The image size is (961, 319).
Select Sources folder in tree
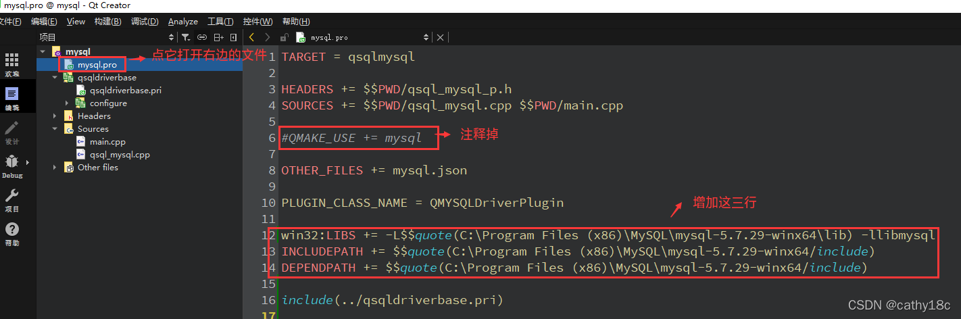(93, 129)
